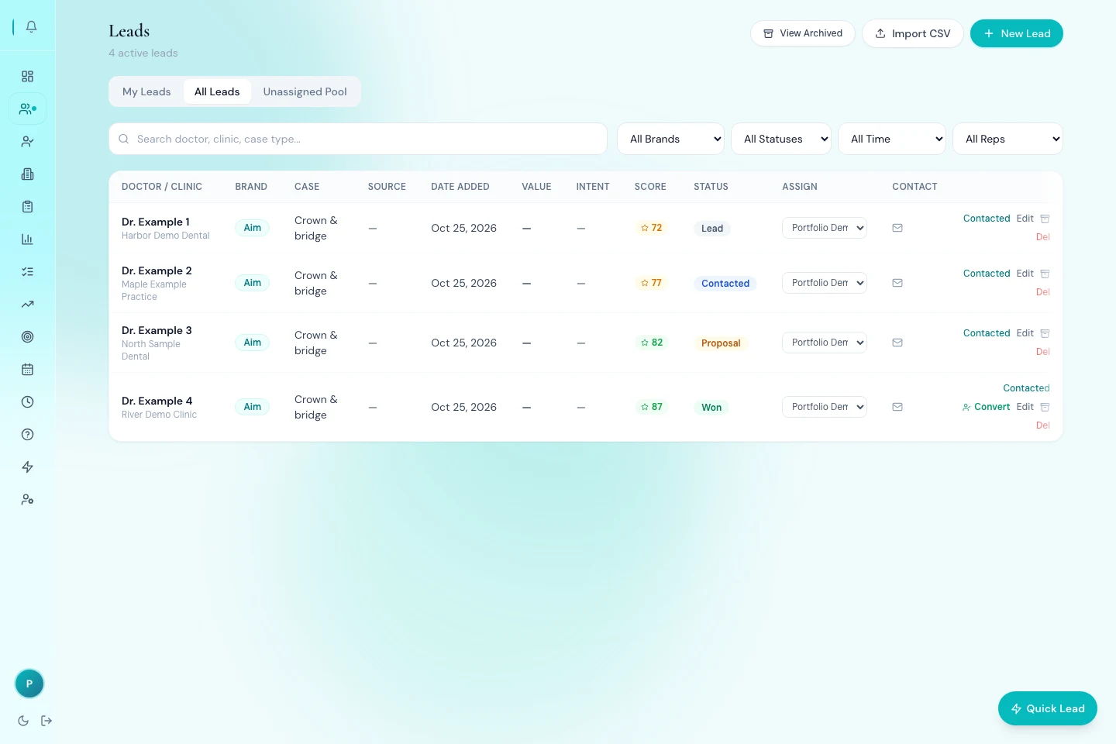Click the P profile avatar
This screenshot has height=744, width=1116.
click(29, 684)
